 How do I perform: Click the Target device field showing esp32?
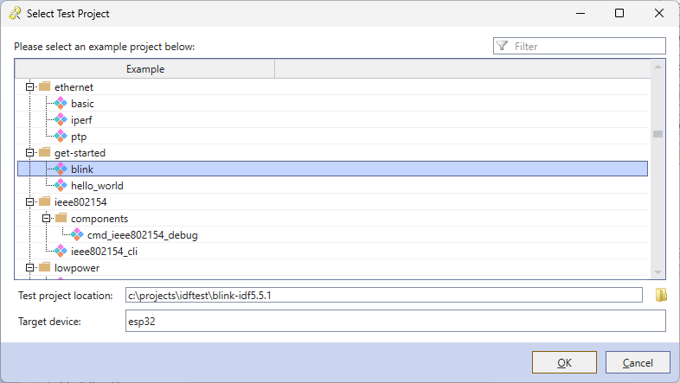coord(395,321)
